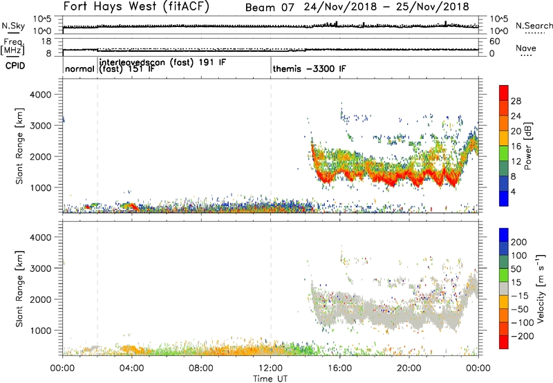Screen dimensions: 553x383
Task: Click the Power [dB] color bar red segment
Action: (x=504, y=93)
